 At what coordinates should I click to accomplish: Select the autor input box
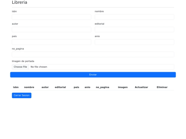click(x=51, y=30)
